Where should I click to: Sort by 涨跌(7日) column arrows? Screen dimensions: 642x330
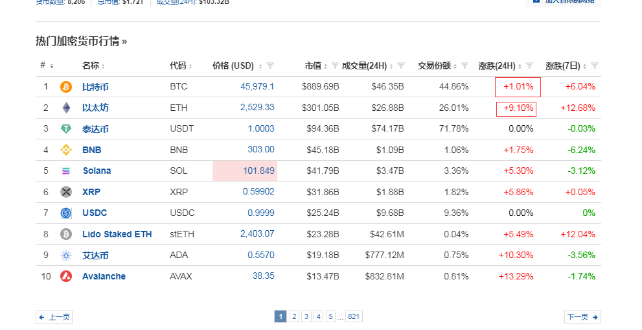click(585, 66)
